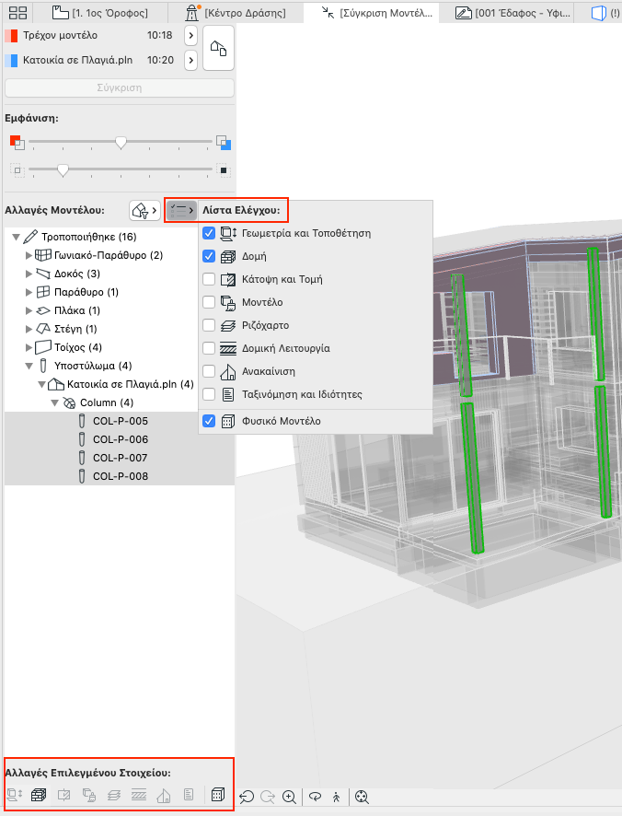
Task: Select the Τρέχον μοντέλο row
Action: click(94, 35)
